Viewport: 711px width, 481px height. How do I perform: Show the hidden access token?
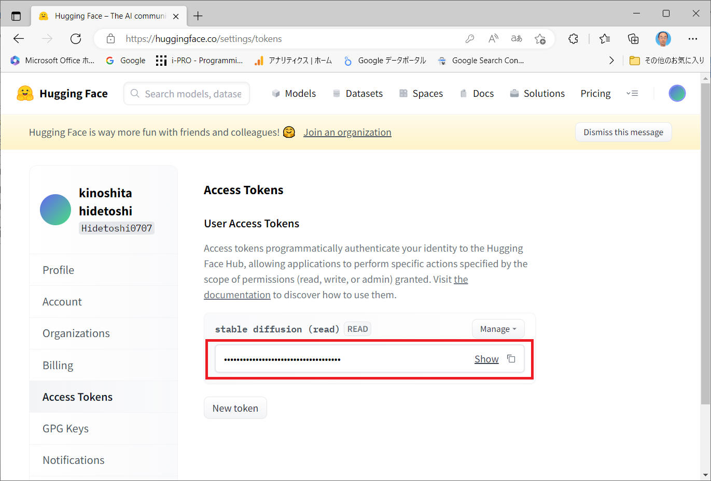pos(486,359)
